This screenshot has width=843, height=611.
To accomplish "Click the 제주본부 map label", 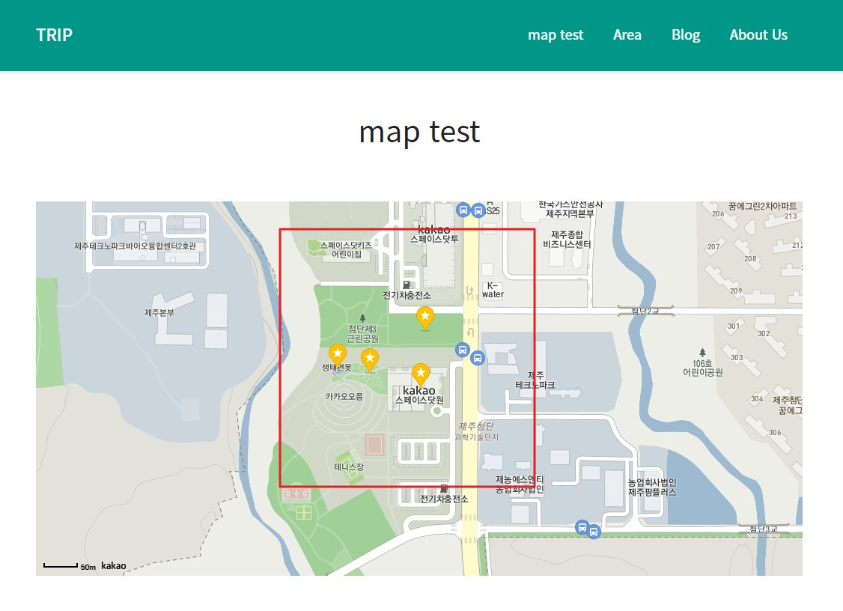I will (x=159, y=312).
